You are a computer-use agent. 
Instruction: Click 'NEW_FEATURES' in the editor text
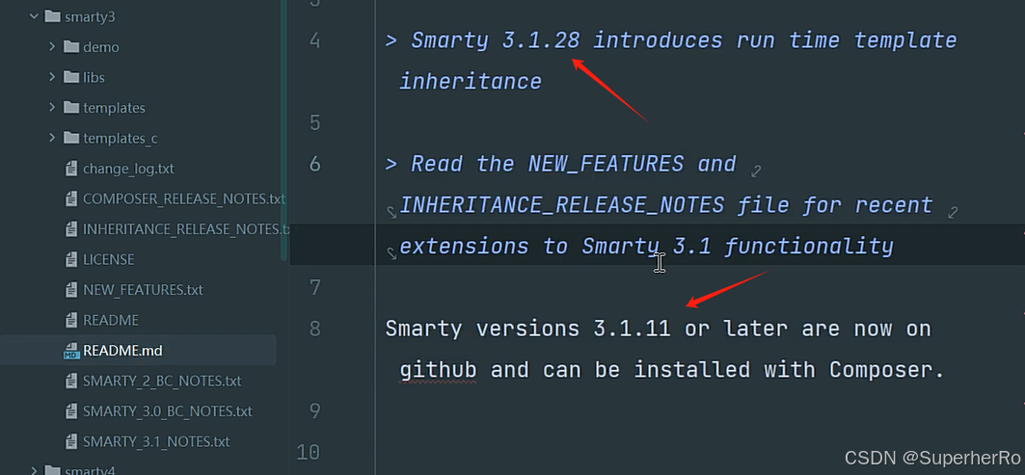606,164
